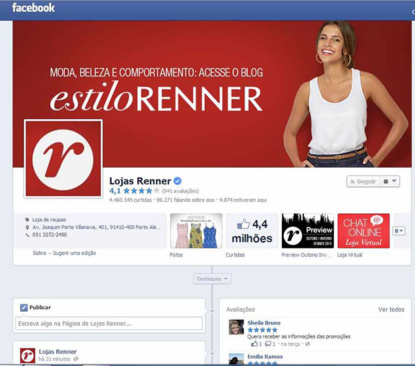Click the 4,1 star rating

(x=135, y=191)
